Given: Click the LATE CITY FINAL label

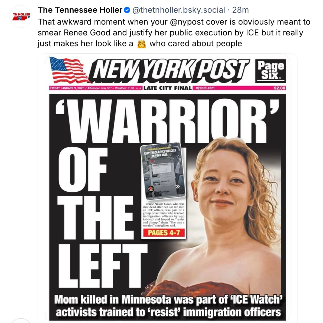Looking at the screenshot, I should point(167,88).
